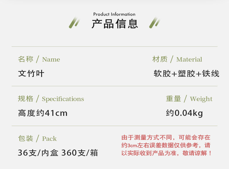
Task: Select the material value 软胶+塑胶+铁线
Action: (186, 73)
